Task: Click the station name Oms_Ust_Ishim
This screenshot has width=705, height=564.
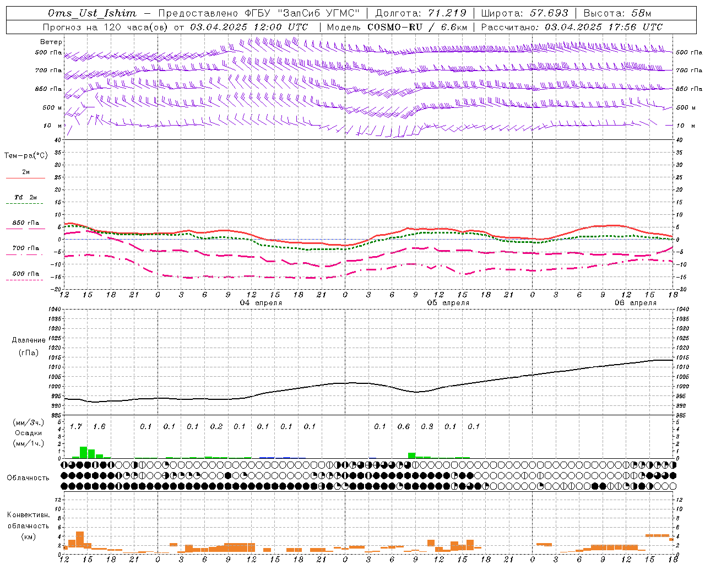Action: (x=92, y=13)
